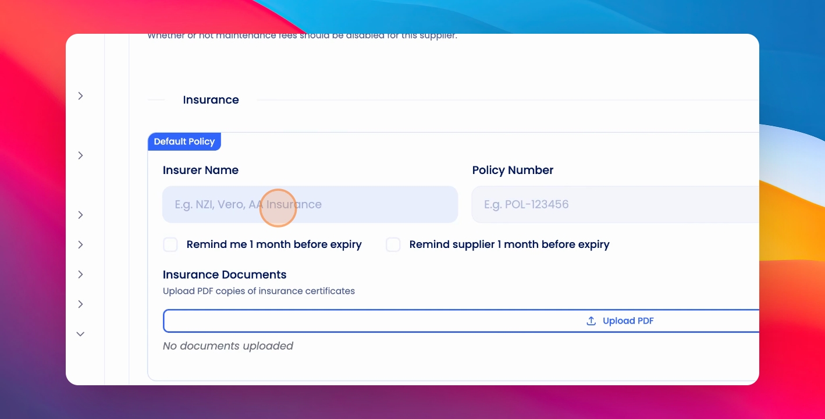Screen dimensions: 825x419
Task: Click the upload arrow icon beside Upload PDF
Action: (591, 321)
